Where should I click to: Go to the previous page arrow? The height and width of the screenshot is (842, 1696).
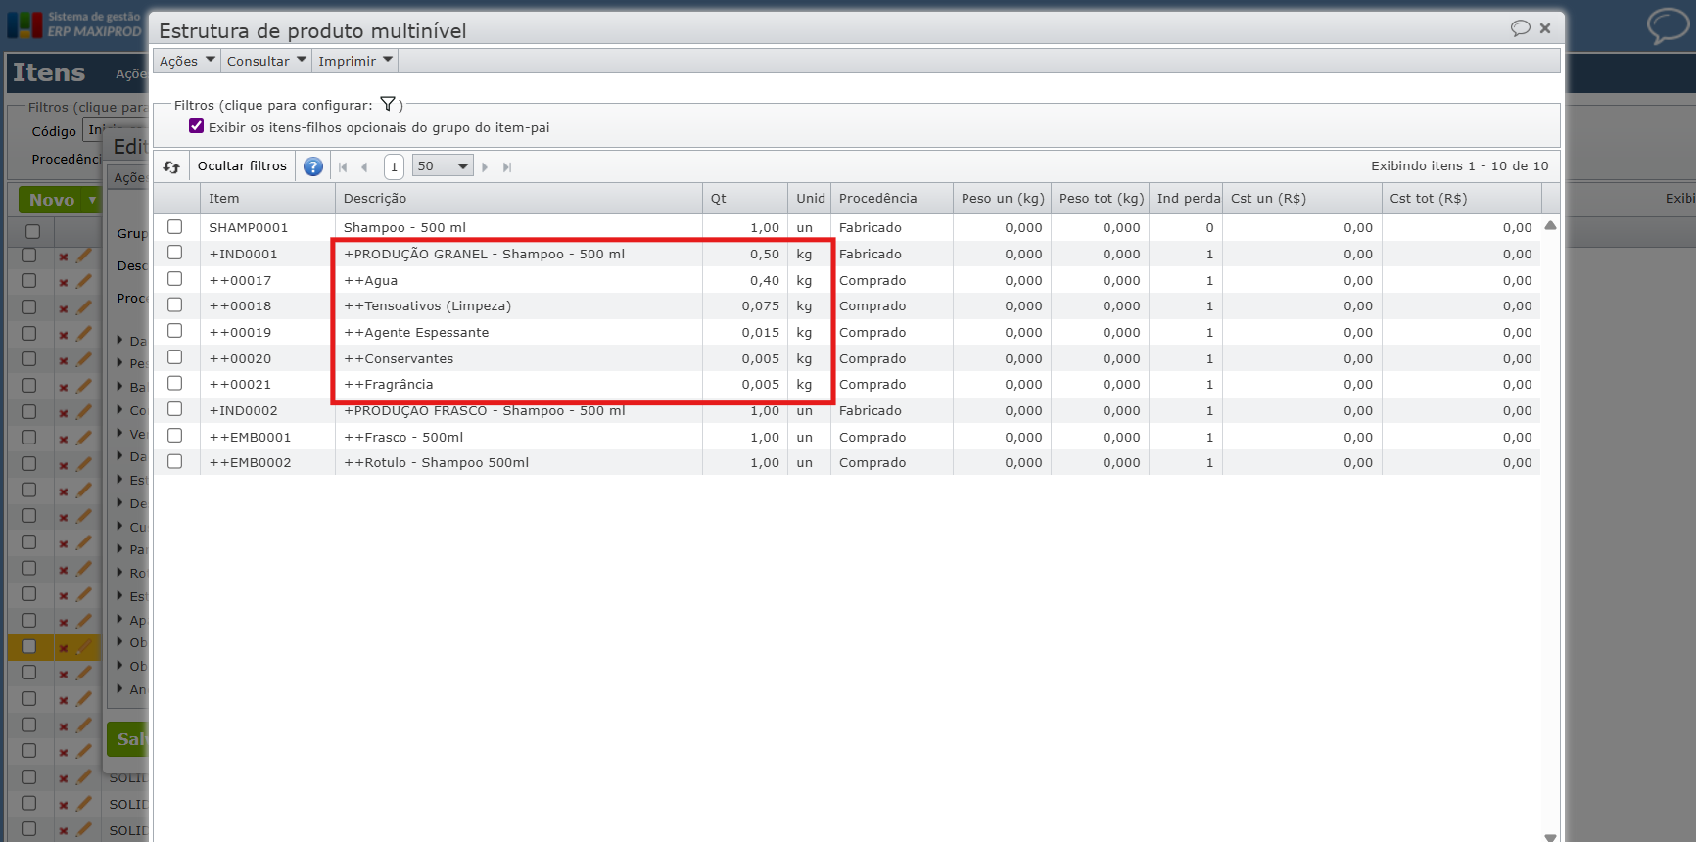coord(364,167)
